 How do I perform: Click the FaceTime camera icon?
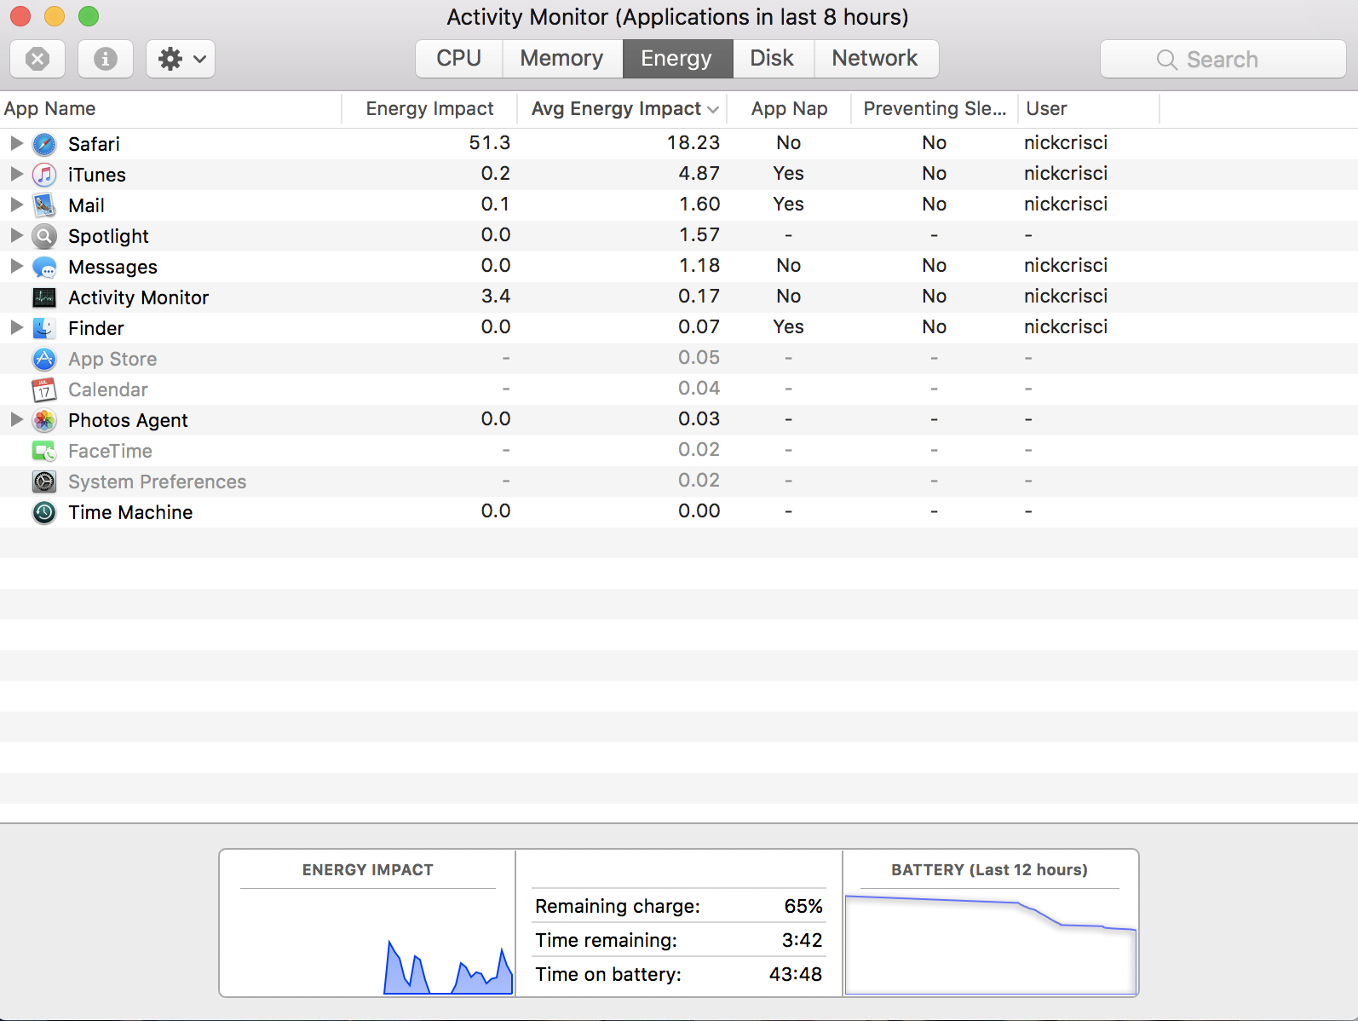pos(44,451)
